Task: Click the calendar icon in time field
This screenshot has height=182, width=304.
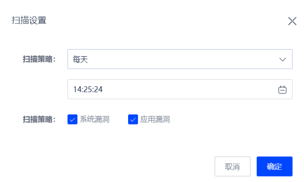Action: 282,90
